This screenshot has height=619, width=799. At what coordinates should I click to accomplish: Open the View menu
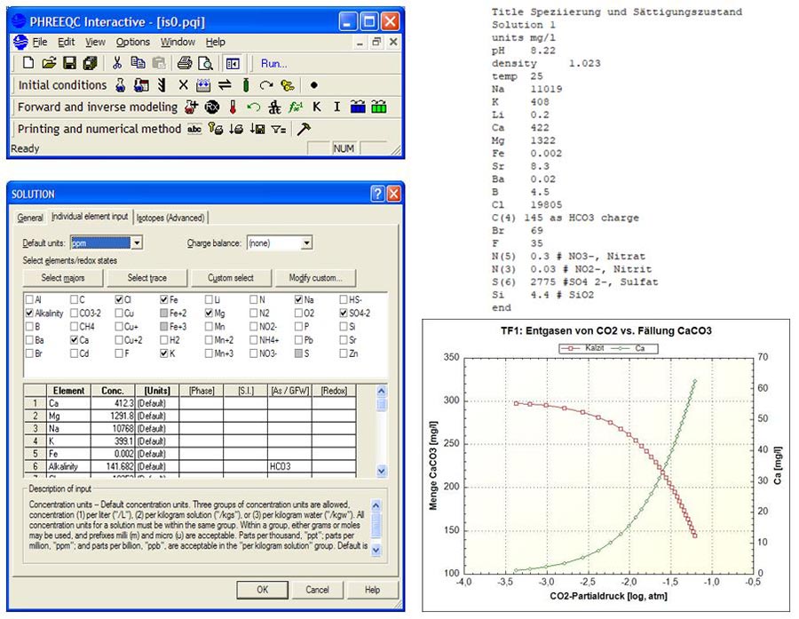pos(95,42)
